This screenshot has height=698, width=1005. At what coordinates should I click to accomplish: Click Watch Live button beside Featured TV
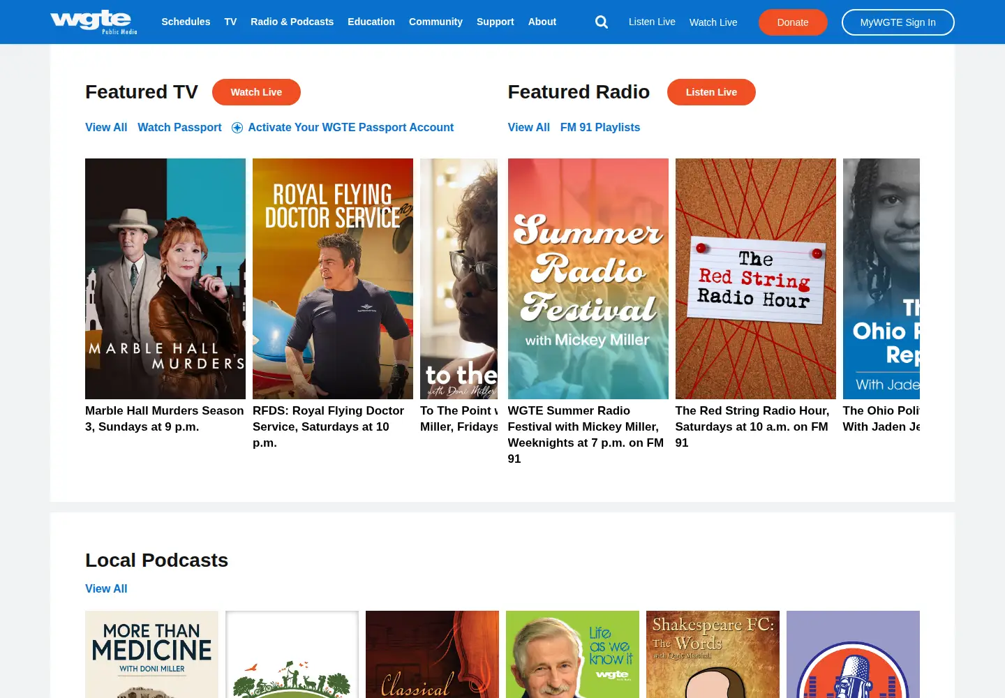coord(256,92)
